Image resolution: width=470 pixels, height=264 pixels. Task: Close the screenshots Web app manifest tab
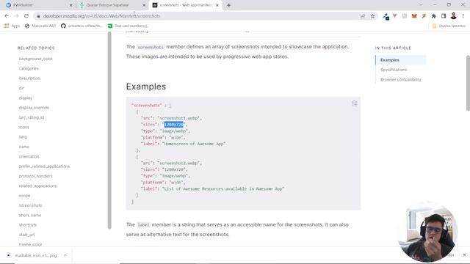point(217,5)
